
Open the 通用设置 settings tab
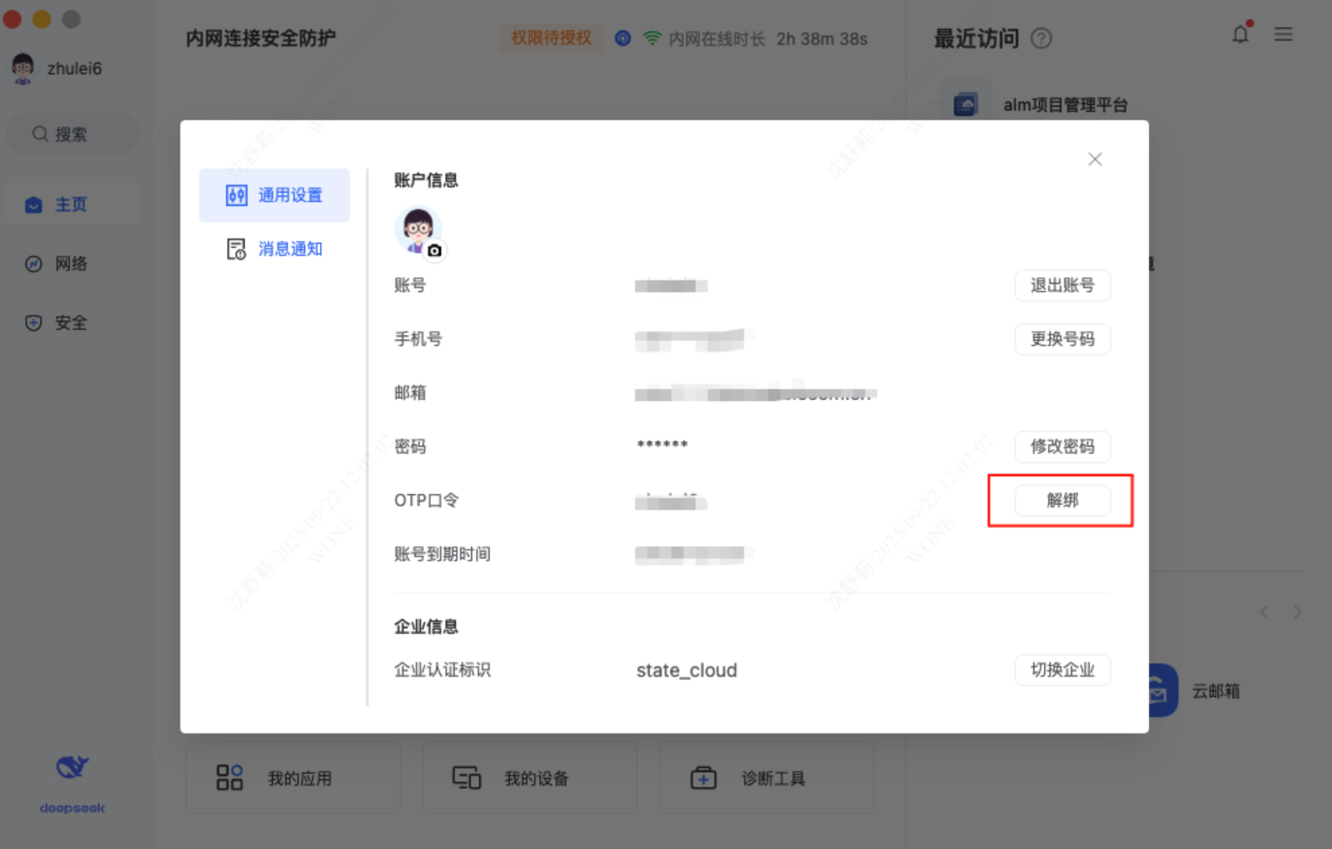pyautogui.click(x=274, y=195)
